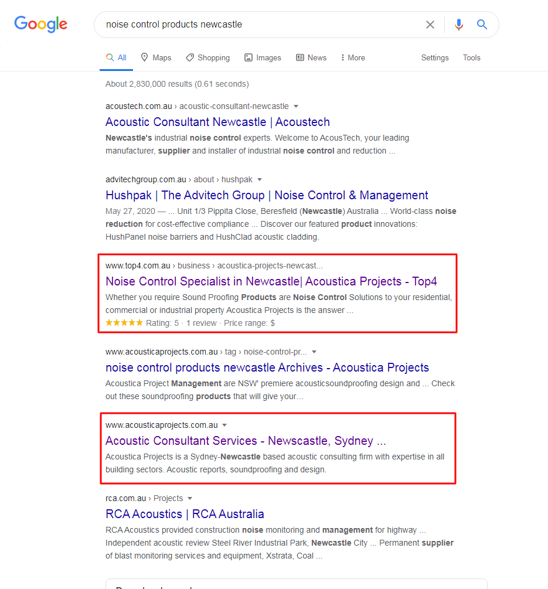Open the Images results tab
Screen dimensions: 548x589
pos(263,57)
